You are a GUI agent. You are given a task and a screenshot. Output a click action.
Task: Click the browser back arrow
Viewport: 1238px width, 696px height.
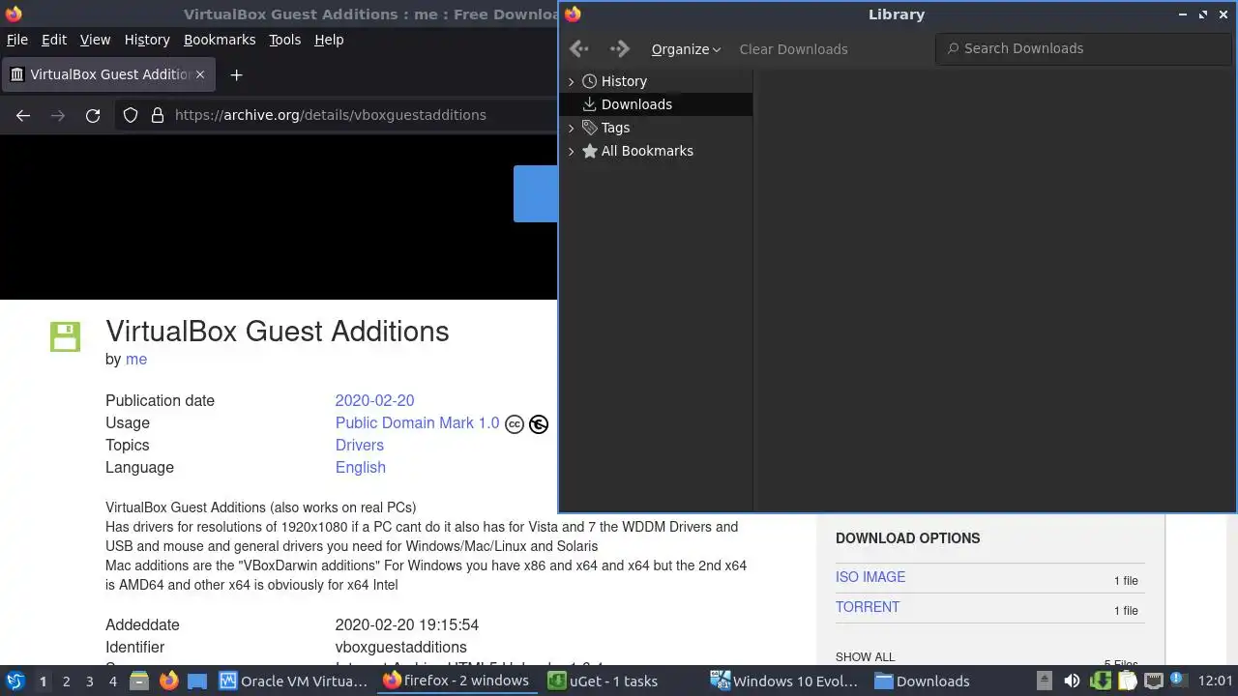click(23, 115)
